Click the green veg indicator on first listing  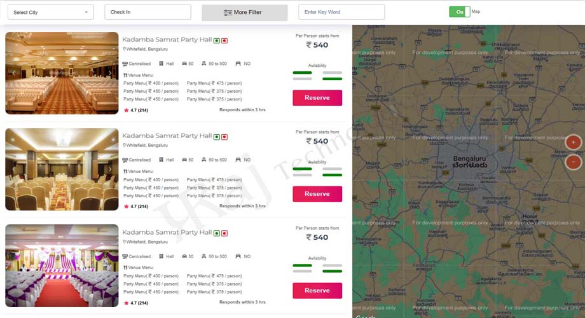tap(217, 40)
